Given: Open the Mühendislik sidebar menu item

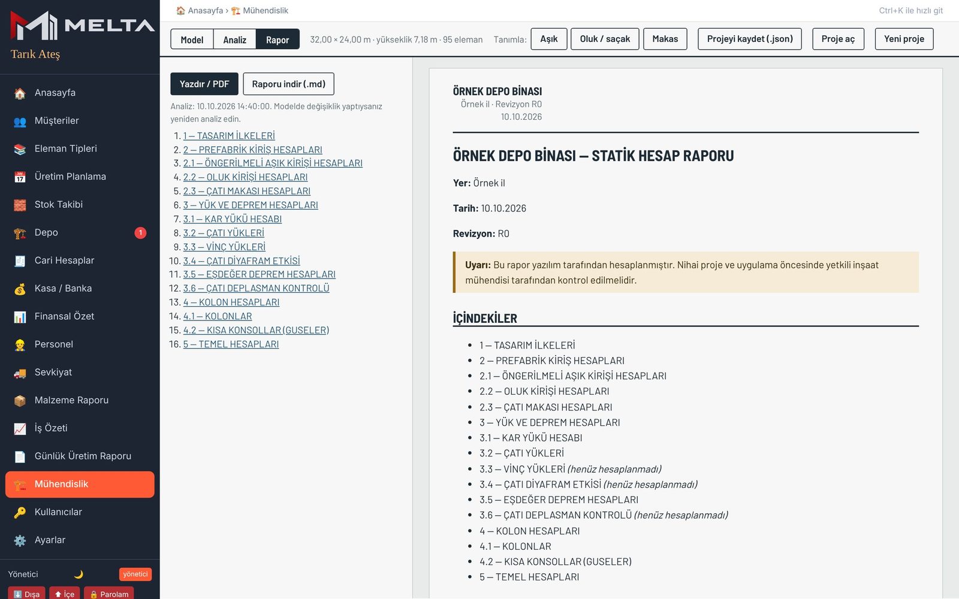Looking at the screenshot, I should click(x=80, y=485).
